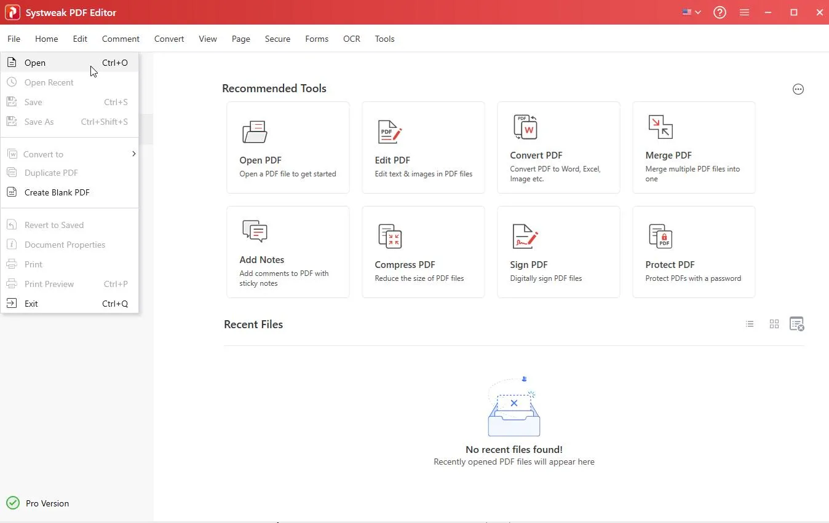Open the hamburger menu in the title bar
Image resolution: width=829 pixels, height=523 pixels.
(744, 12)
